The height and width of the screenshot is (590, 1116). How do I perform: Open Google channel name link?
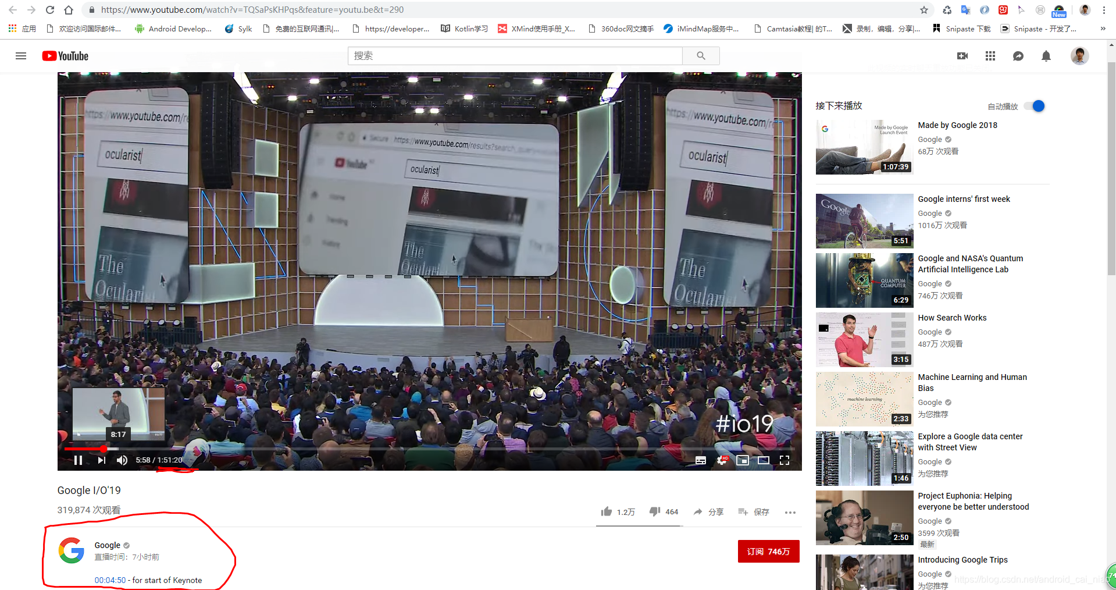point(108,545)
